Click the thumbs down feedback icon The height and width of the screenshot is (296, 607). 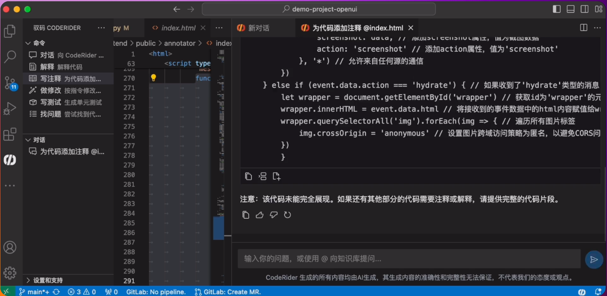pos(274,215)
